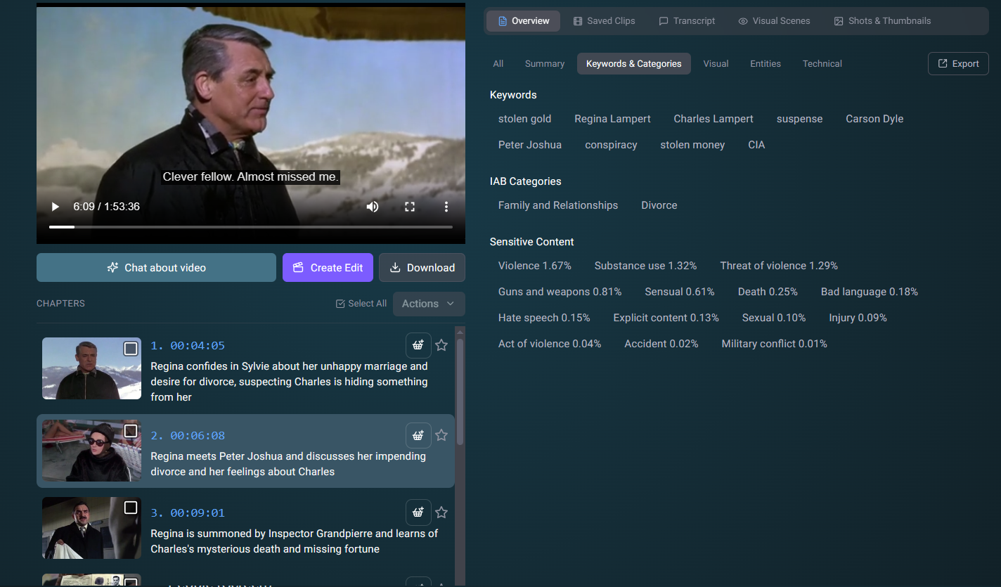Open video player more options menu
The image size is (1001, 587).
pyautogui.click(x=446, y=207)
